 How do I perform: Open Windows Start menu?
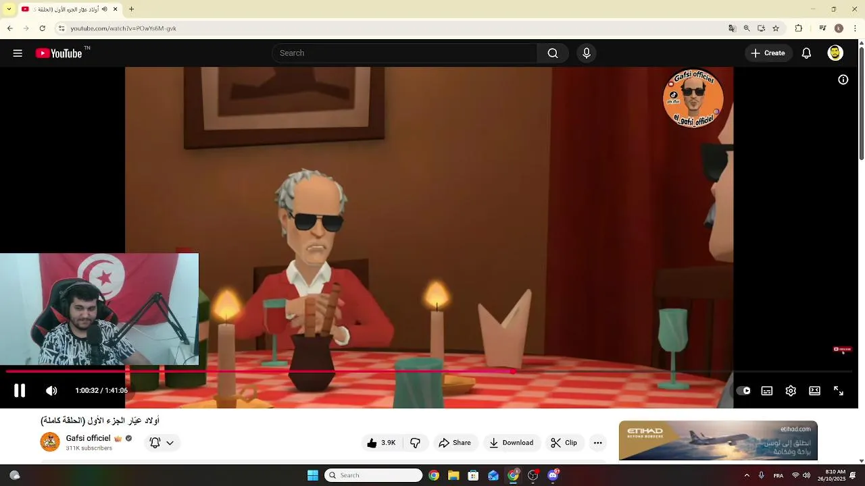coord(313,475)
